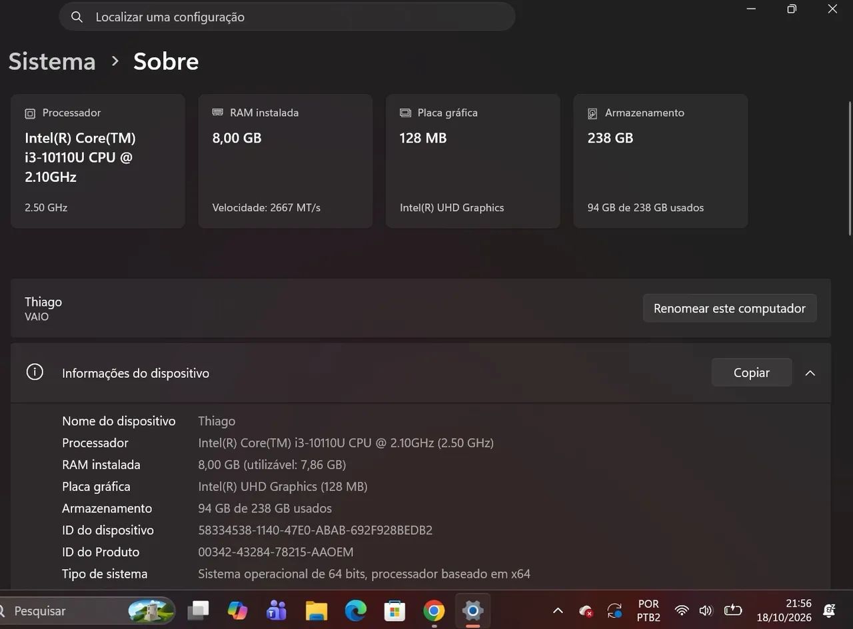853x629 pixels.
Task: Launch Microsoft Edge from the taskbar
Action: pos(355,610)
